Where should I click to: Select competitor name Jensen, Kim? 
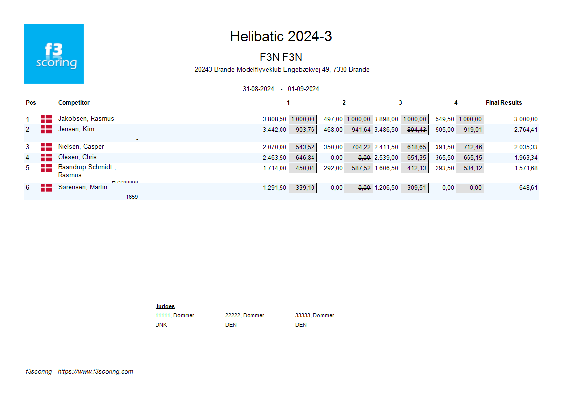[x=76, y=129]
